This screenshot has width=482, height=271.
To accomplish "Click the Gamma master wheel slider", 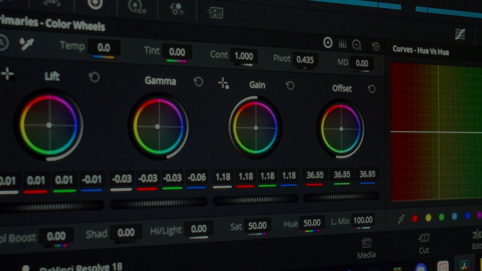I will click(159, 203).
